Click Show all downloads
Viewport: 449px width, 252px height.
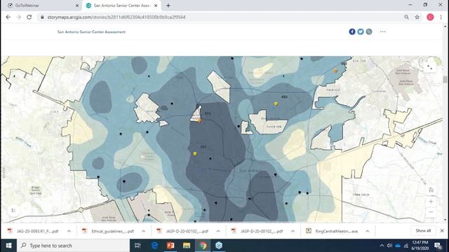pos(423,230)
